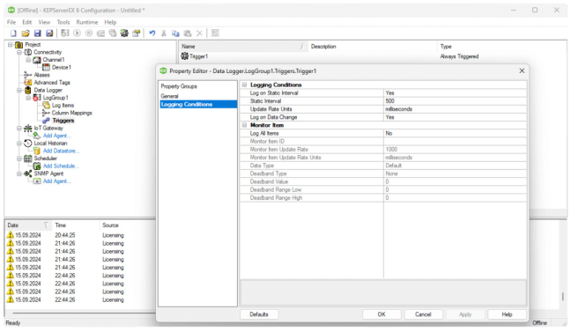The image size is (571, 332).
Task: Click the Open project folder icon
Action: [26, 33]
